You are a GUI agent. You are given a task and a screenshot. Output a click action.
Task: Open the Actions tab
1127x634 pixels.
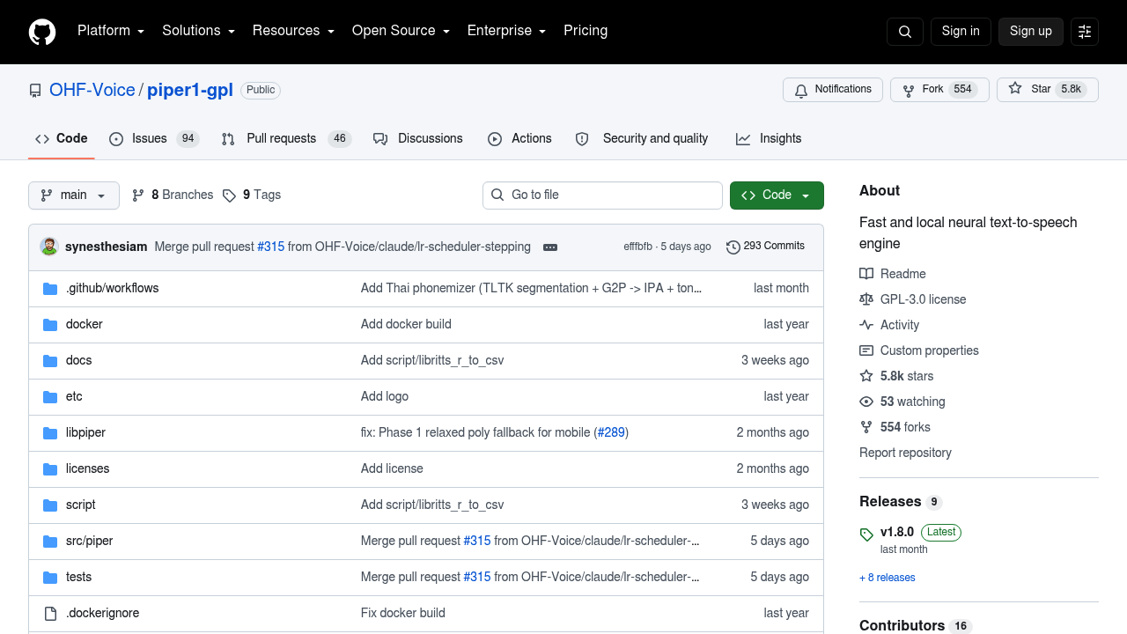[519, 139]
